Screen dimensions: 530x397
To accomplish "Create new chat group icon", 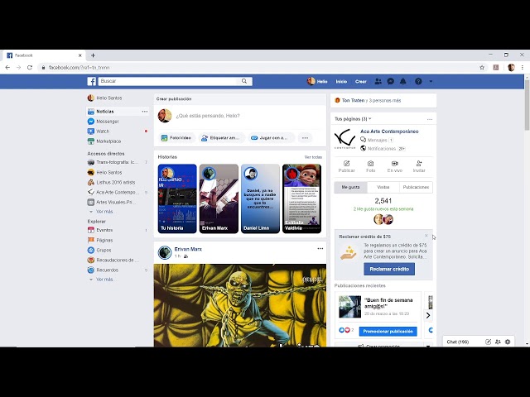I will point(498,342).
